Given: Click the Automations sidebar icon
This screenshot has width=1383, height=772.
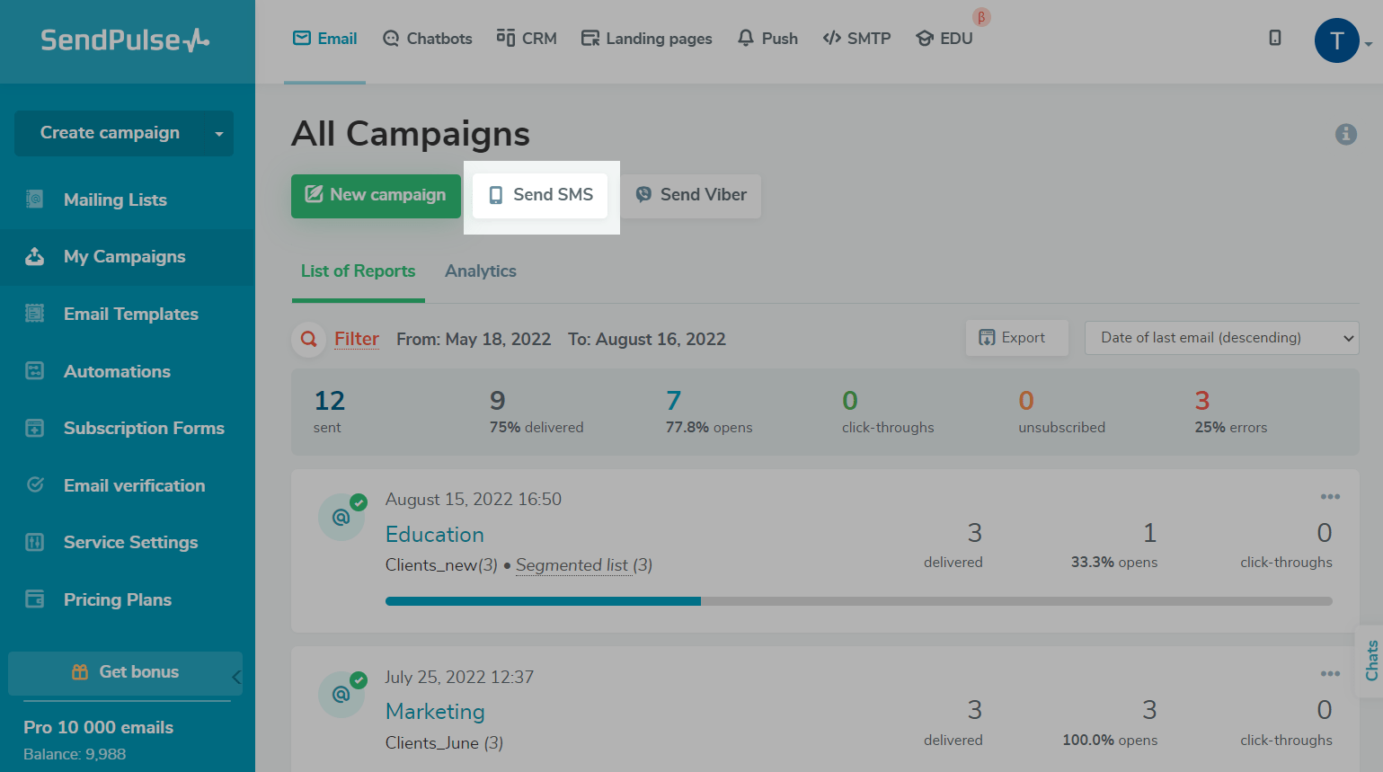Looking at the screenshot, I should 35,371.
